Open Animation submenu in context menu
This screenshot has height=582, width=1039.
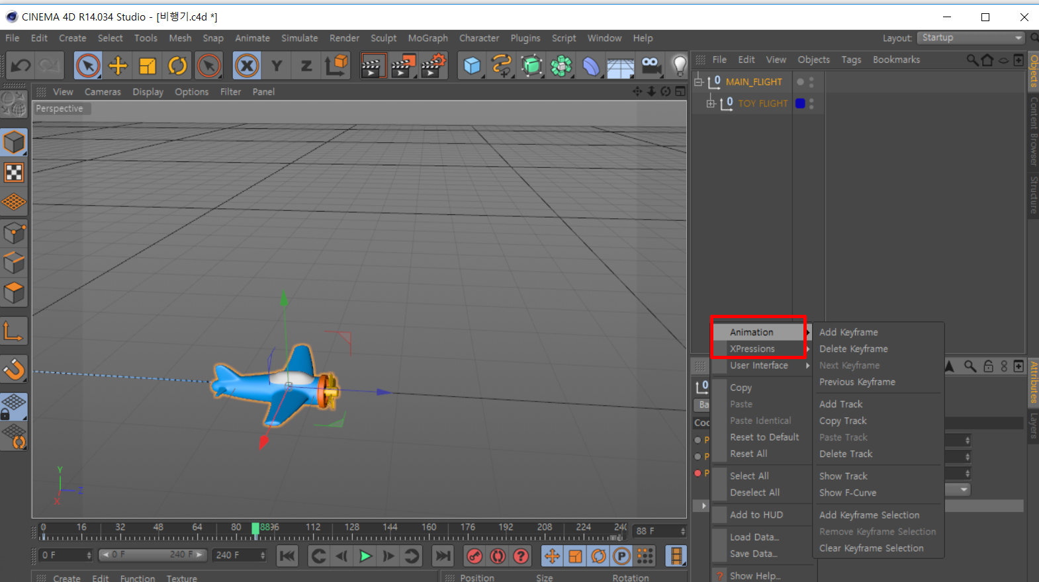[x=762, y=332]
